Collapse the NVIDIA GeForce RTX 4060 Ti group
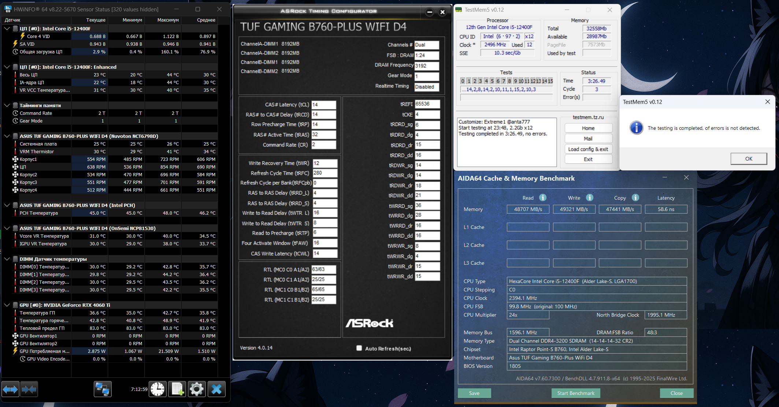The width and height of the screenshot is (779, 407). pyautogui.click(x=7, y=305)
